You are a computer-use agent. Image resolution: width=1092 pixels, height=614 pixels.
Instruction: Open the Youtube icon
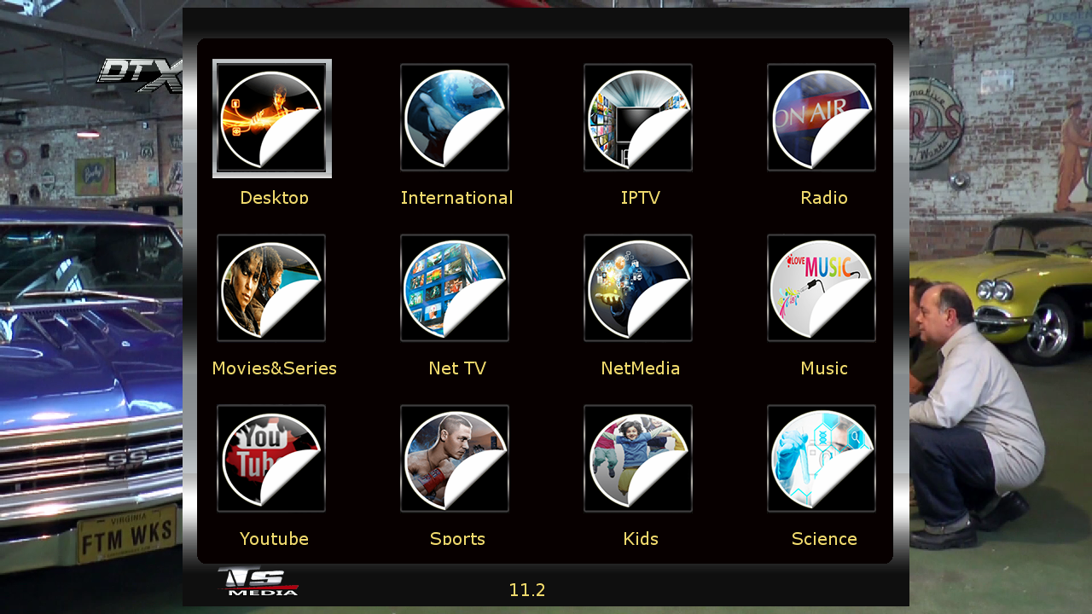[x=271, y=459]
